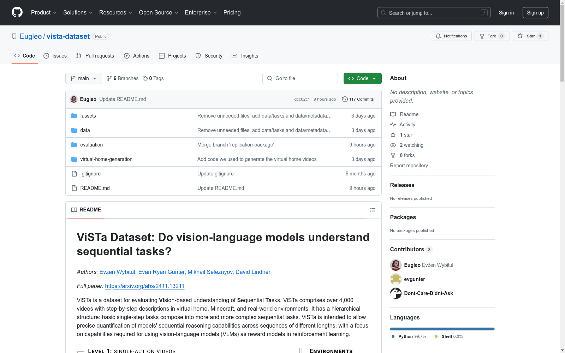Click the Shell green language dot
Image resolution: width=565 pixels, height=353 pixels.
click(436, 336)
